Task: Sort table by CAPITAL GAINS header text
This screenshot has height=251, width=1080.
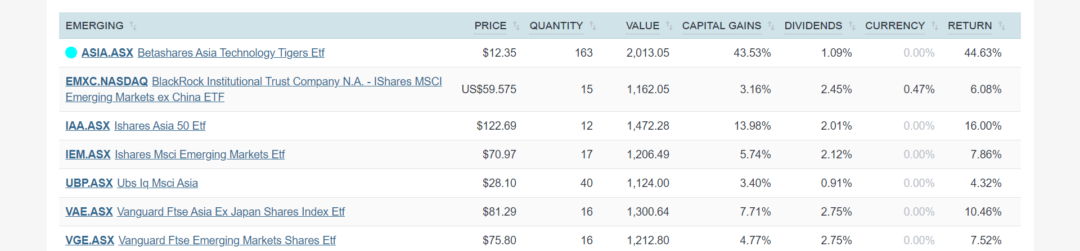Action: (x=721, y=26)
